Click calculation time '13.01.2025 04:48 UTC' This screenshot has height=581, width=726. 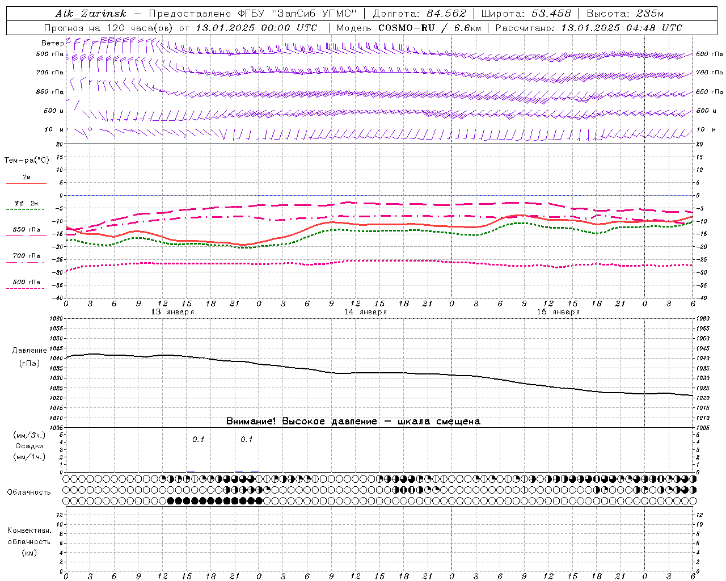point(622,28)
